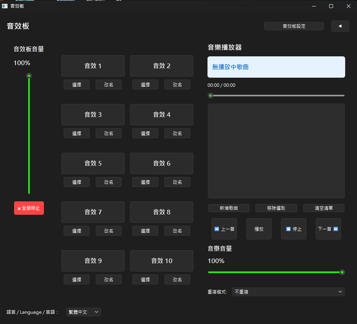
Task: Click 移除選取 to remove selected song
Action: (x=276, y=208)
